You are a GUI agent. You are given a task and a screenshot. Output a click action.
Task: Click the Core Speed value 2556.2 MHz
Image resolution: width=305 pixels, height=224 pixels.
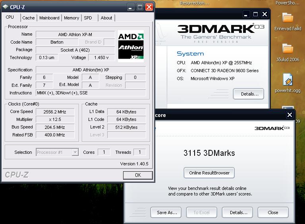[55, 112]
